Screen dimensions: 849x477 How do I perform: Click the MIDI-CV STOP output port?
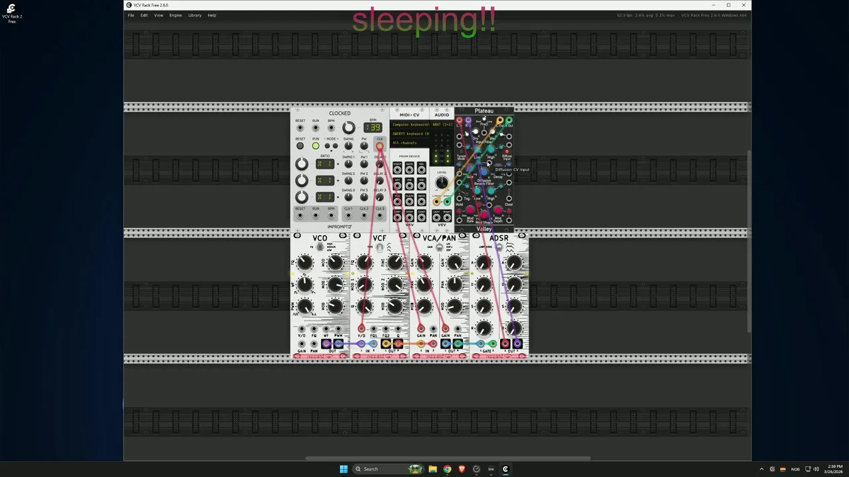click(409, 218)
